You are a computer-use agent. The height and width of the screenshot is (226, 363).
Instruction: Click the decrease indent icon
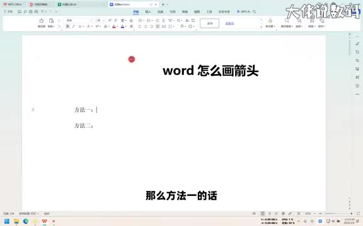click(x=158, y=21)
